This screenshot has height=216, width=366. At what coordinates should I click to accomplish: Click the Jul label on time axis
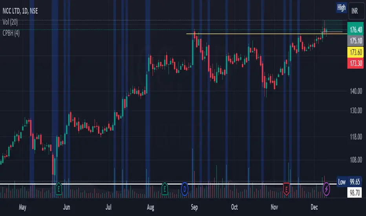(108, 207)
